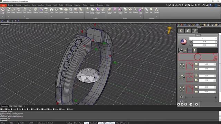Select the Cathedral ring tool
Screen dimensions: 221x124
pos(19,10)
